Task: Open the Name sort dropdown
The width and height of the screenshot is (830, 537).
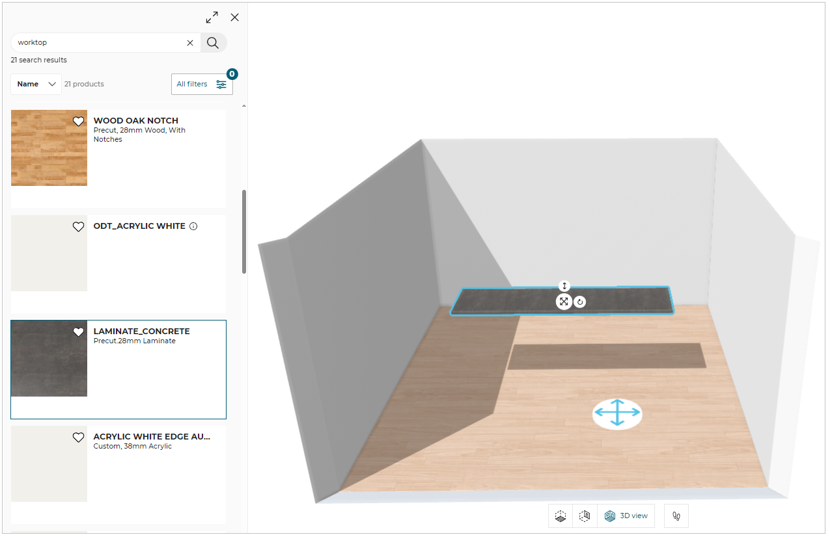Action: [36, 84]
